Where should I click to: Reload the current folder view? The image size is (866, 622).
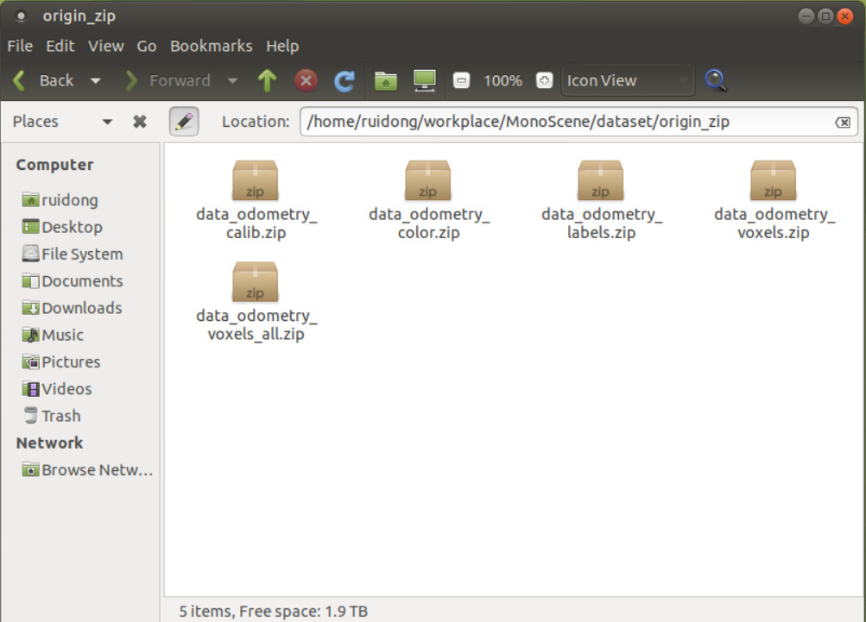pyautogui.click(x=344, y=80)
